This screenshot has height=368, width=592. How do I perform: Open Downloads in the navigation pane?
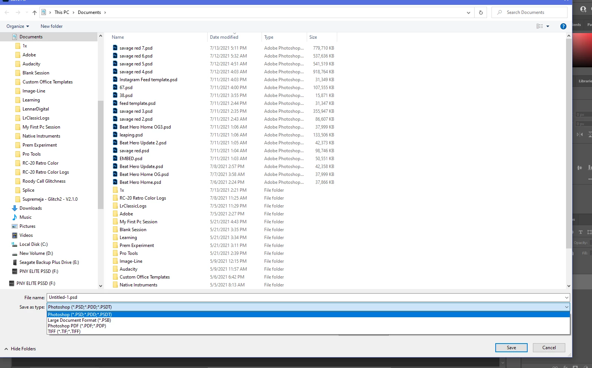click(30, 208)
